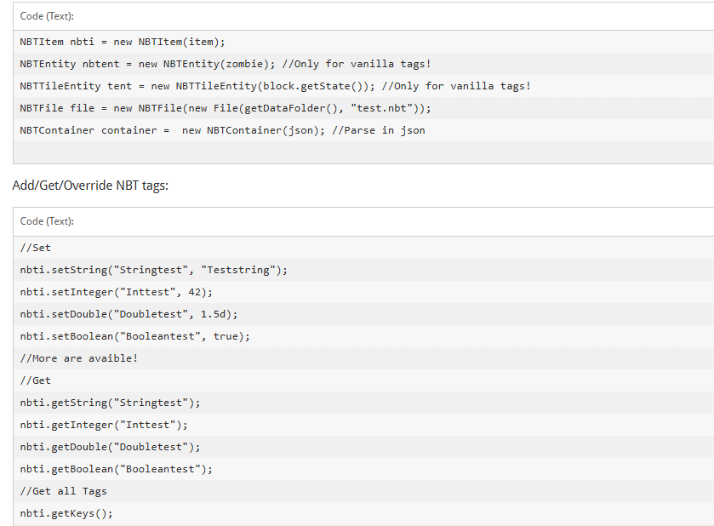The height and width of the screenshot is (526, 714).
Task: Click the nbti.getInteger Inttest line
Action: click(x=104, y=425)
